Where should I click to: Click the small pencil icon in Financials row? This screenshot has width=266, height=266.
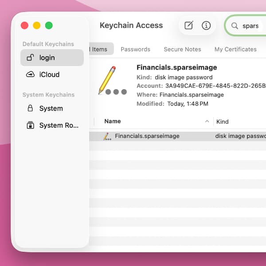[107, 137]
